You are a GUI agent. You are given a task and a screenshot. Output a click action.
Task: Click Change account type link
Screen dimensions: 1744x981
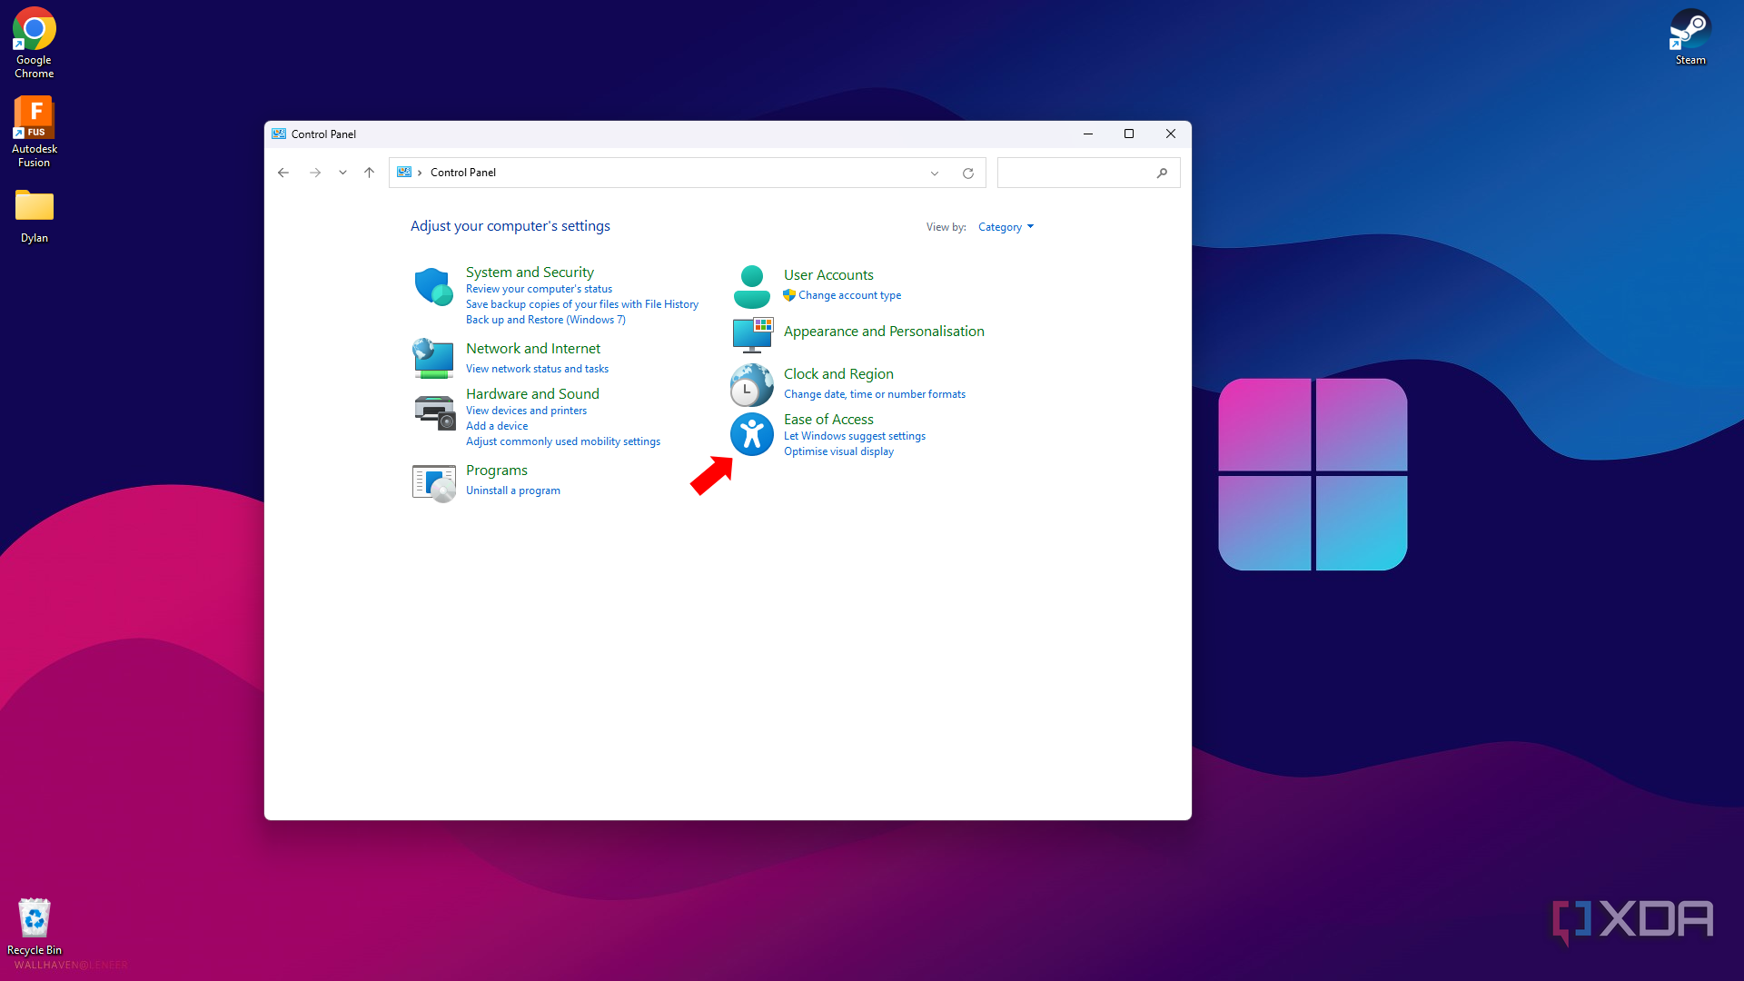point(849,295)
